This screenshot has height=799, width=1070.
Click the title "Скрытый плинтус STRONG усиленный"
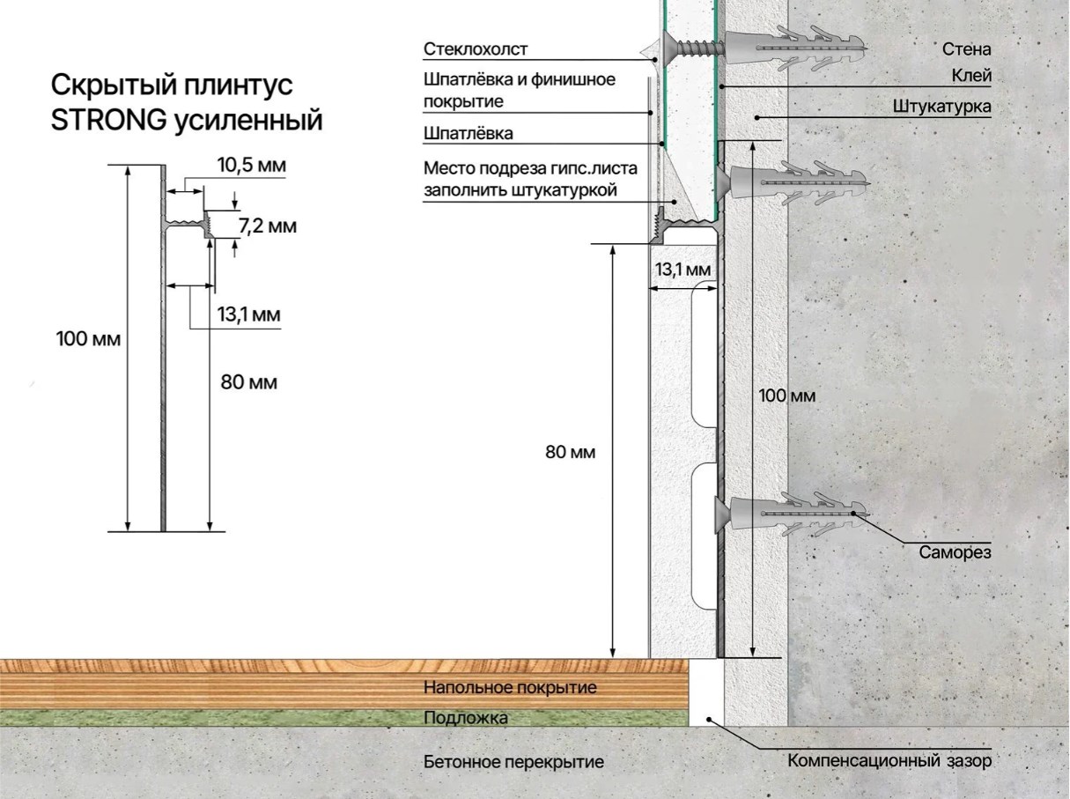point(187,102)
